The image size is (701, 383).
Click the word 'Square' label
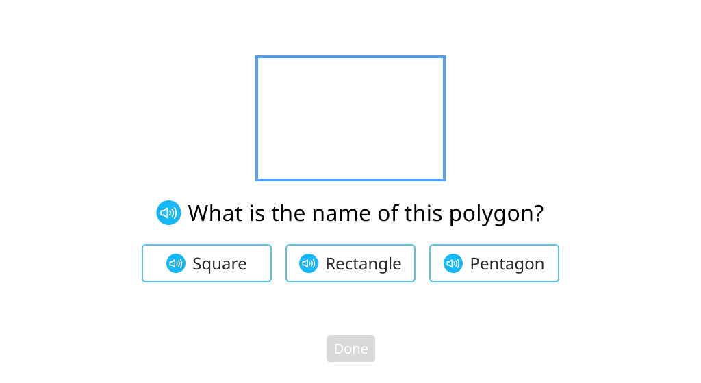(220, 264)
